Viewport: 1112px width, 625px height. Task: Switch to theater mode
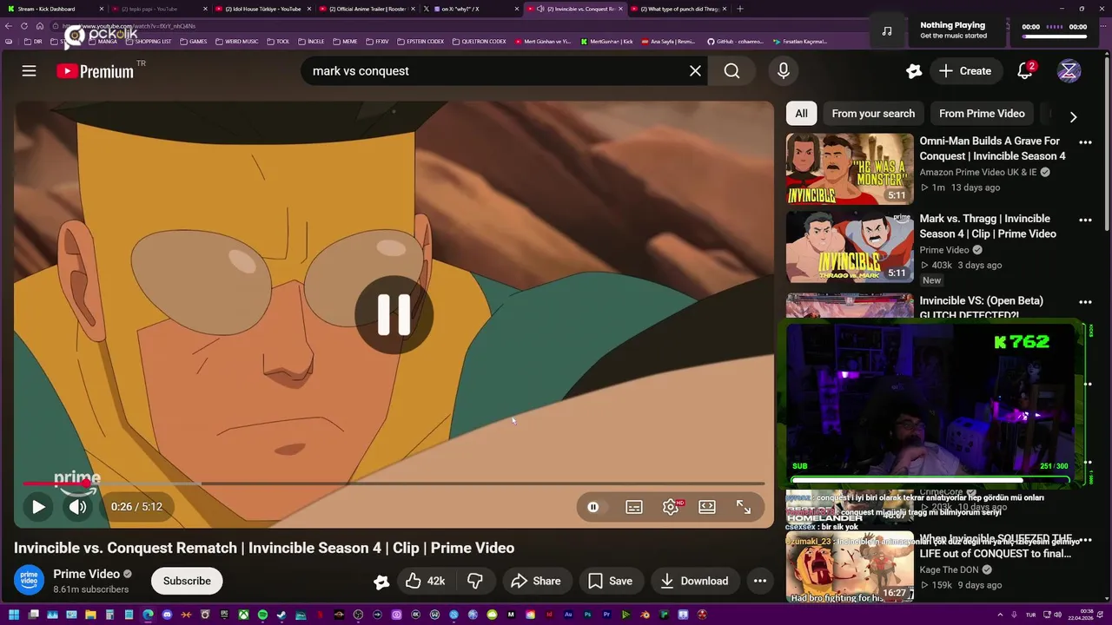tap(707, 507)
